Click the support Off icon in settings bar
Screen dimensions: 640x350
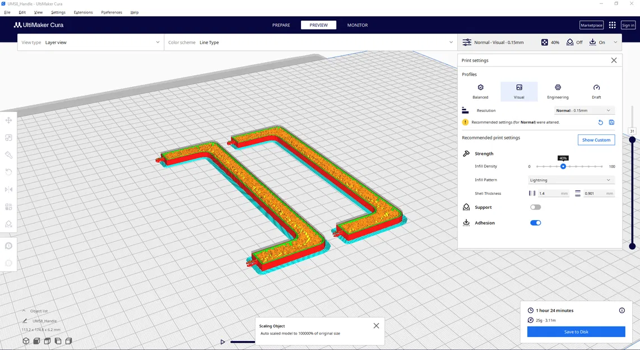pos(570,43)
